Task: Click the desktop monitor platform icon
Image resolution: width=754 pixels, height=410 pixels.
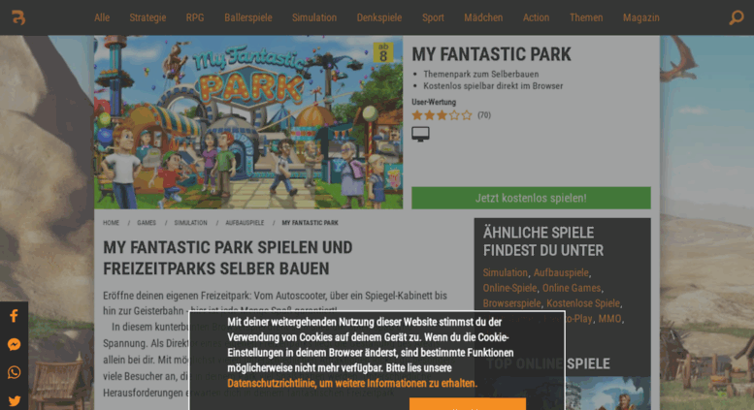Action: click(420, 134)
